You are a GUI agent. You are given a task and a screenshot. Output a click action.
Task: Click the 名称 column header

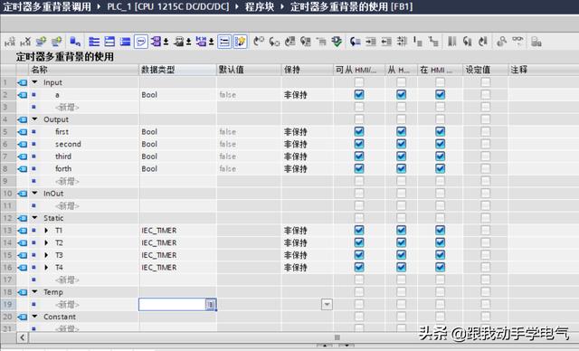click(84, 70)
